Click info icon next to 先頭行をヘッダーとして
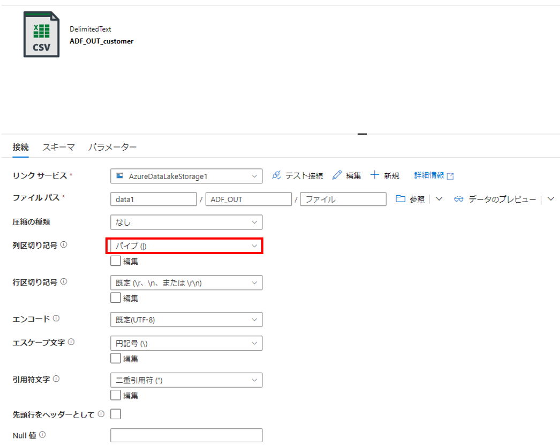Image resolution: width=560 pixels, height=446 pixels. (x=101, y=414)
